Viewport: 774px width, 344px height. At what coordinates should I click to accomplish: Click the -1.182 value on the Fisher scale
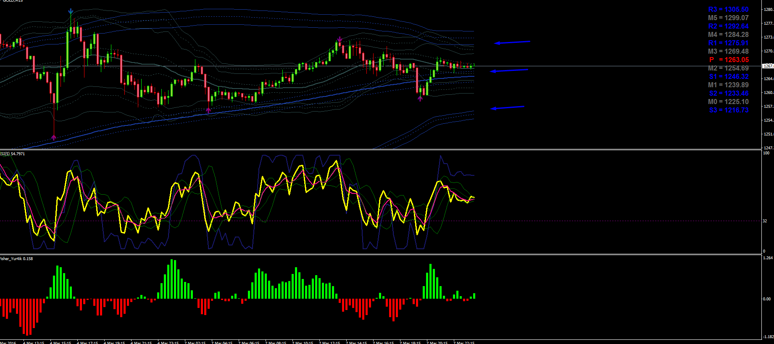[x=768, y=337]
